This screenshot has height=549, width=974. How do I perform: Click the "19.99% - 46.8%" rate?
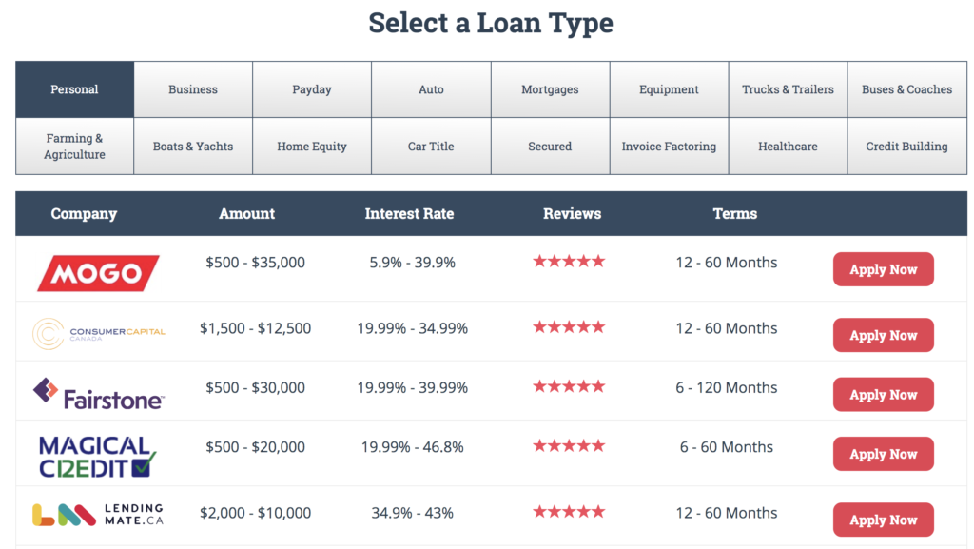pyautogui.click(x=413, y=447)
